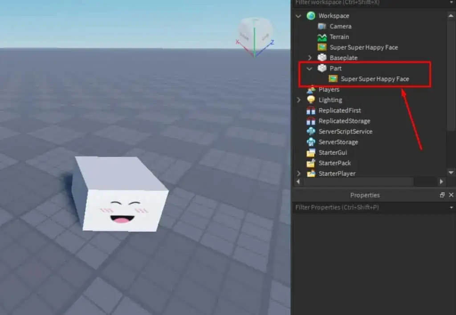Close the Properties panel

click(452, 195)
